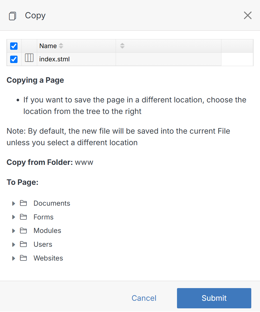260x312 pixels.
Task: Click the page type icon beside index.stml
Action: pyautogui.click(x=29, y=58)
